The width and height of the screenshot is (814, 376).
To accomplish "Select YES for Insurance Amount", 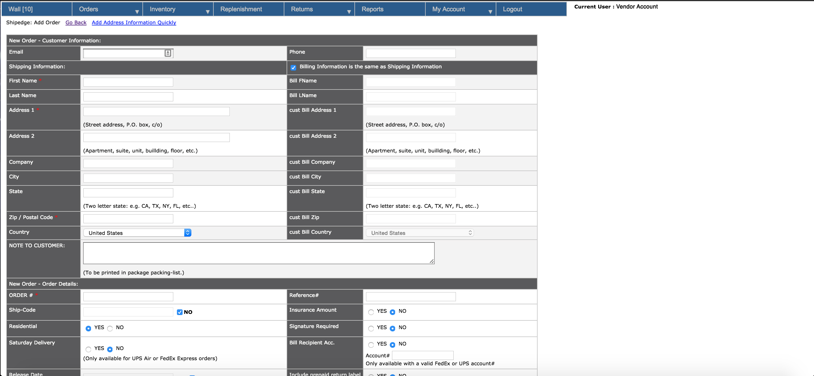I will point(371,312).
